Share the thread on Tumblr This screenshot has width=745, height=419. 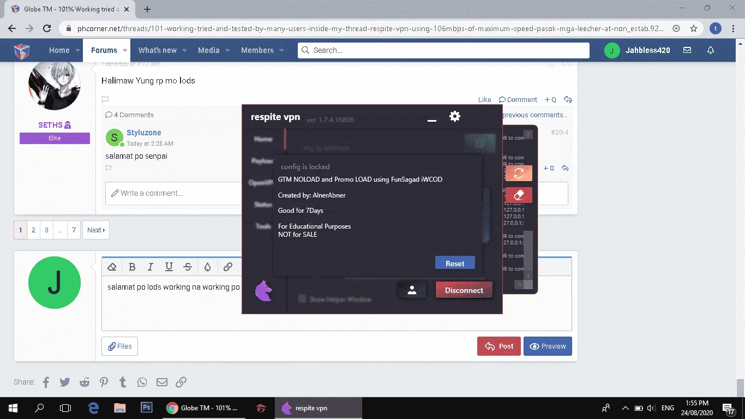tap(123, 382)
